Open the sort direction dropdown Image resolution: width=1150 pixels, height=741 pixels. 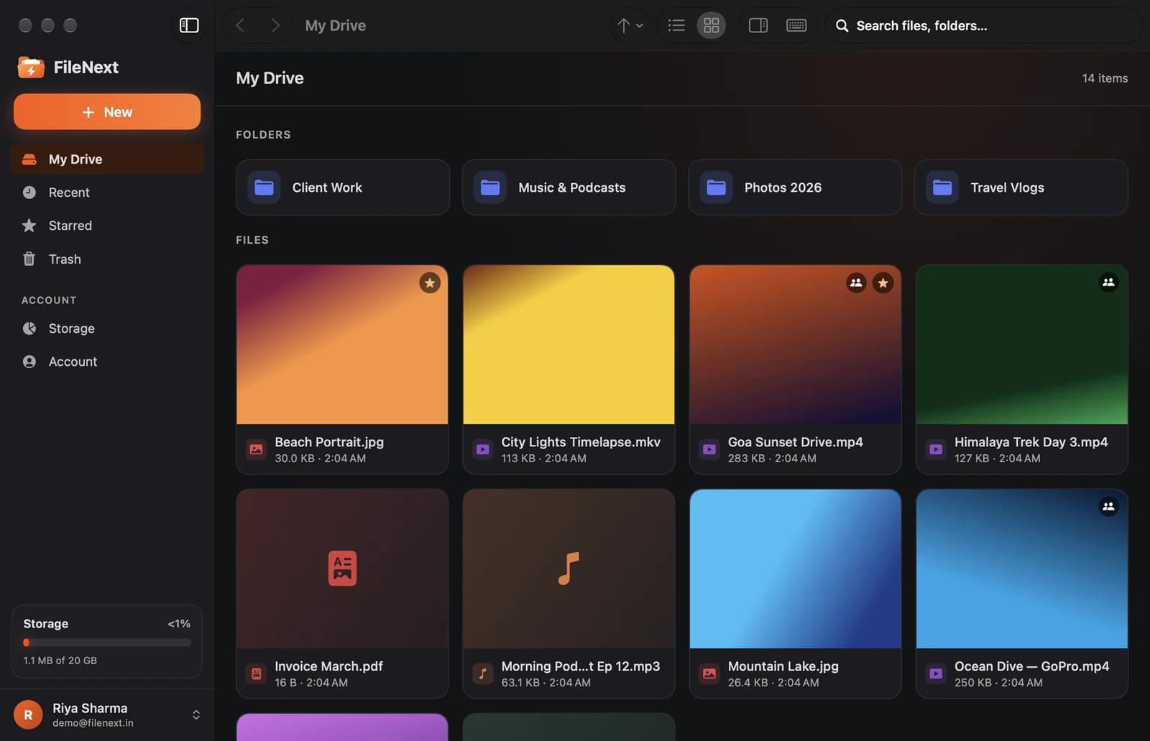click(630, 25)
